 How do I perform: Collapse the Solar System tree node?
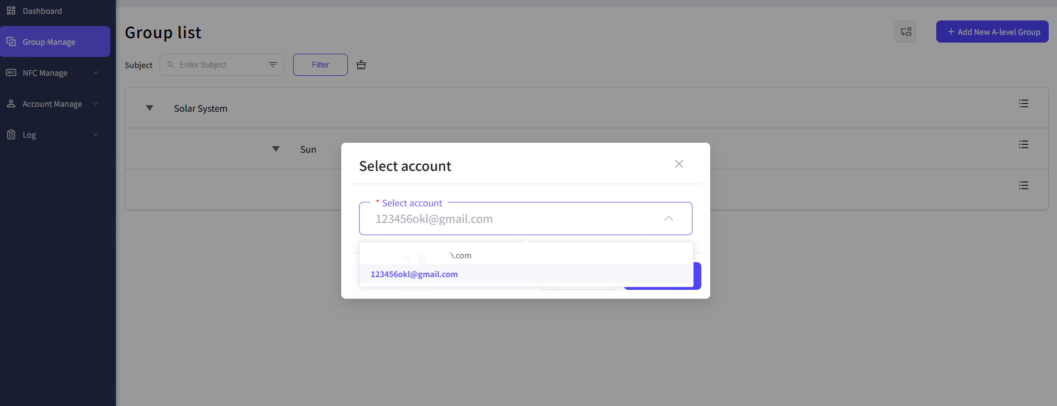[150, 108]
